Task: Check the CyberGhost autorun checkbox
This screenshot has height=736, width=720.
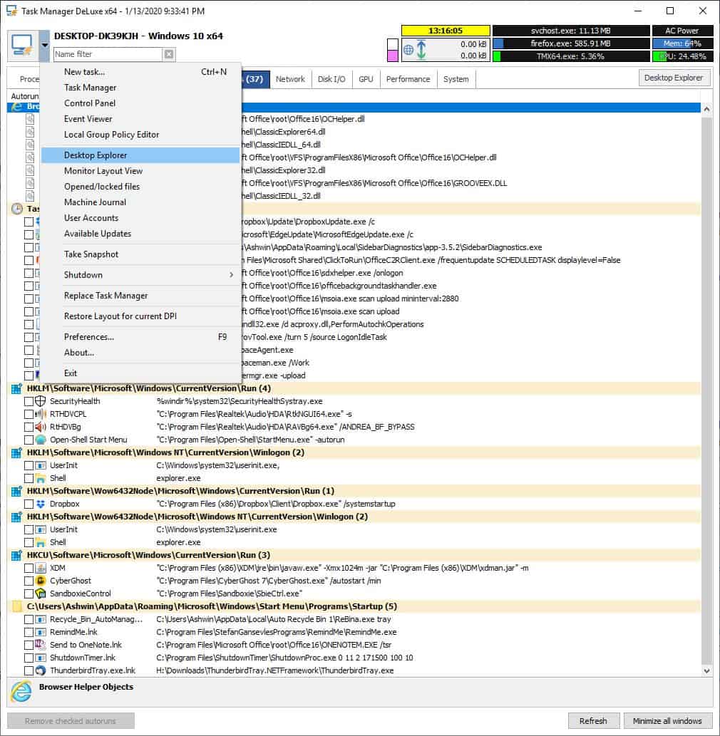Action: [x=29, y=581]
